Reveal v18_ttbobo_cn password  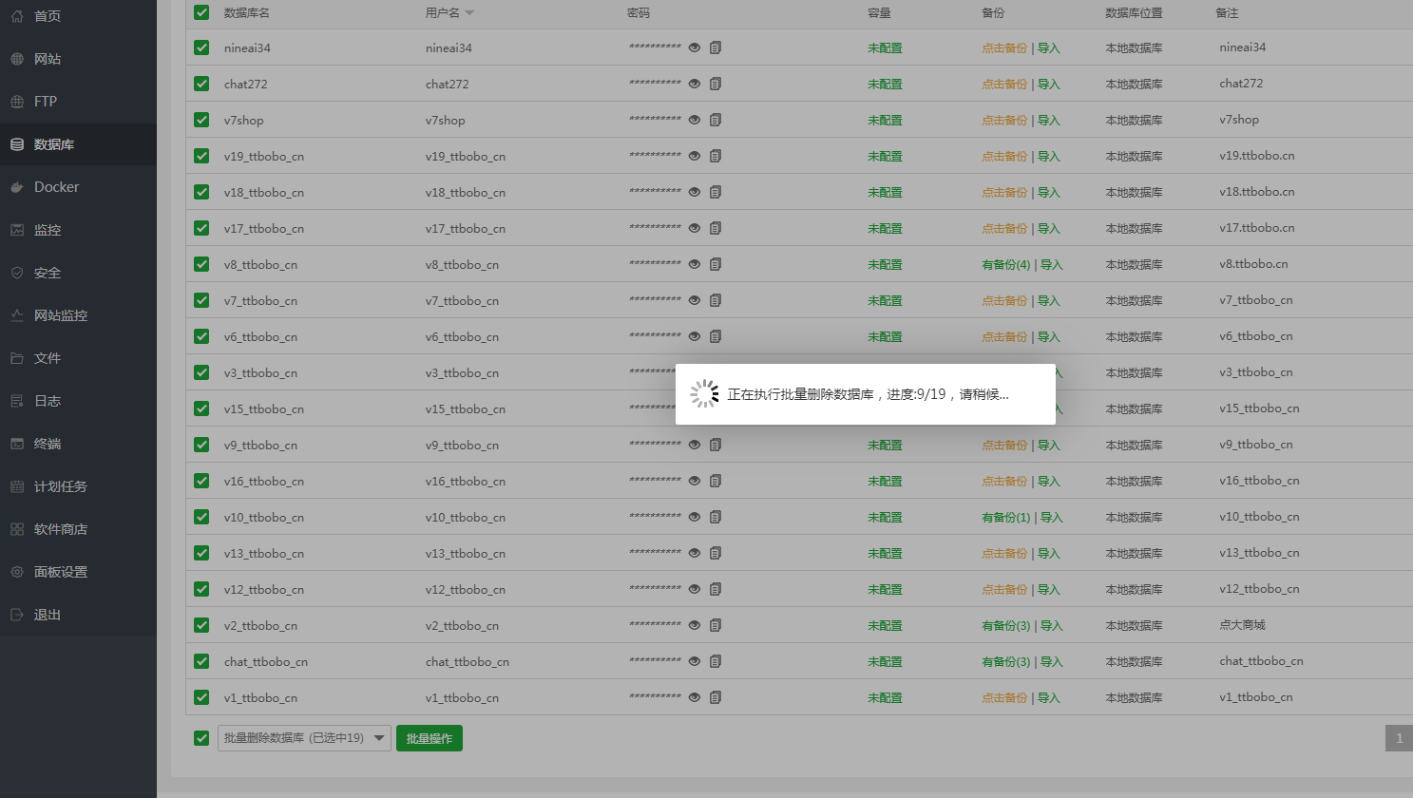coord(695,192)
